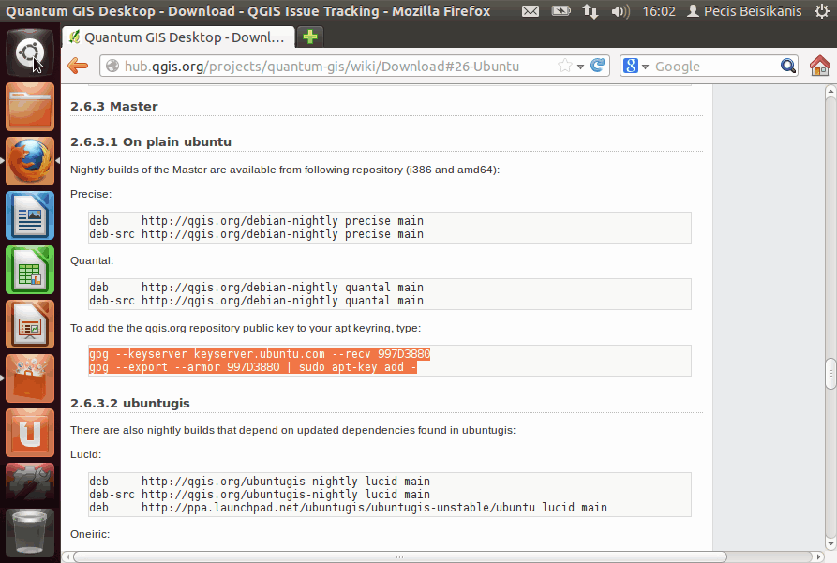The width and height of the screenshot is (837, 563).
Task: Open the battery indicator menu
Action: point(560,11)
